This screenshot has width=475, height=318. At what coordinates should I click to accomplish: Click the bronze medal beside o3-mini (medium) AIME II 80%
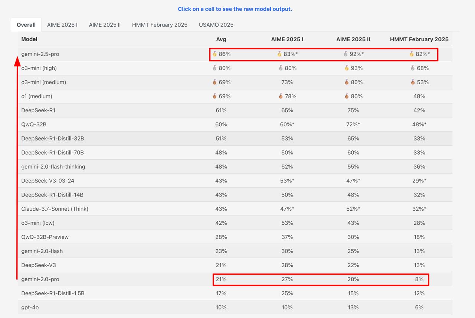pos(347,82)
